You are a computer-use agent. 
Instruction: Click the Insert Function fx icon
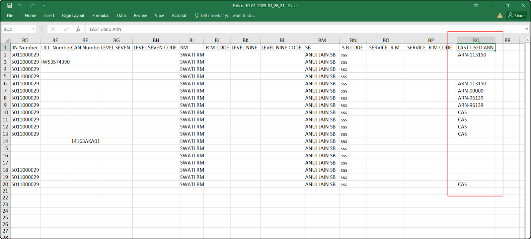78,29
